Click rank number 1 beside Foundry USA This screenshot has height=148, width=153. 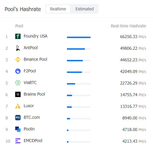(7, 37)
